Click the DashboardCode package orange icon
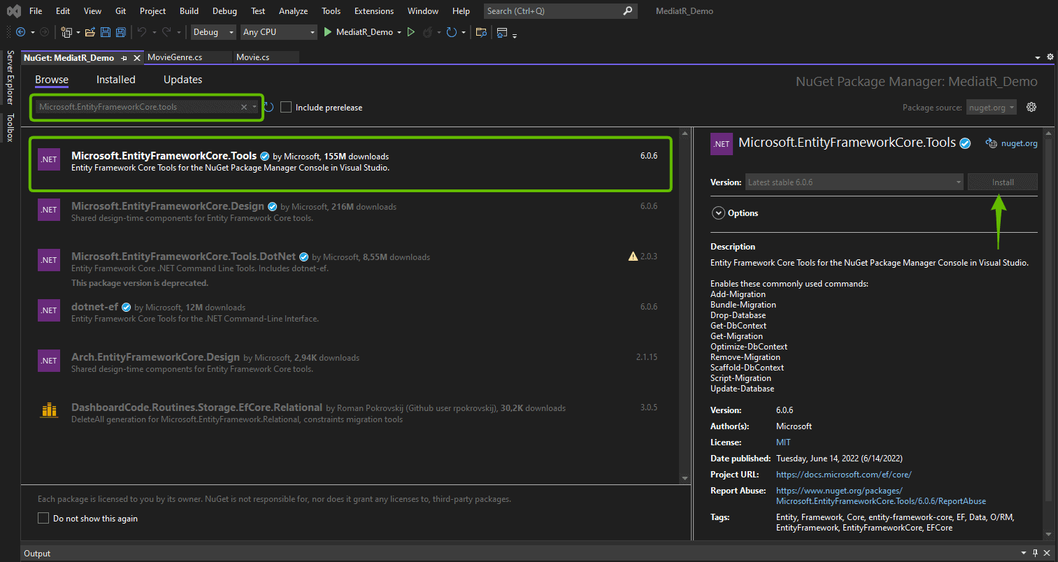Screen dimensions: 1058x562 [x=49, y=410]
